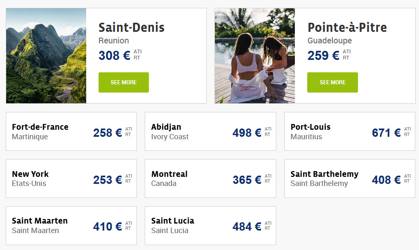Choose the Saint Lucia destination card

tap(211, 226)
